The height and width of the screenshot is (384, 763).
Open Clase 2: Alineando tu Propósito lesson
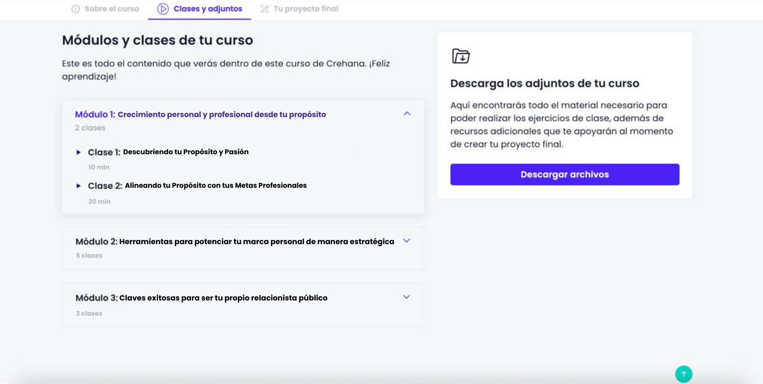point(215,185)
